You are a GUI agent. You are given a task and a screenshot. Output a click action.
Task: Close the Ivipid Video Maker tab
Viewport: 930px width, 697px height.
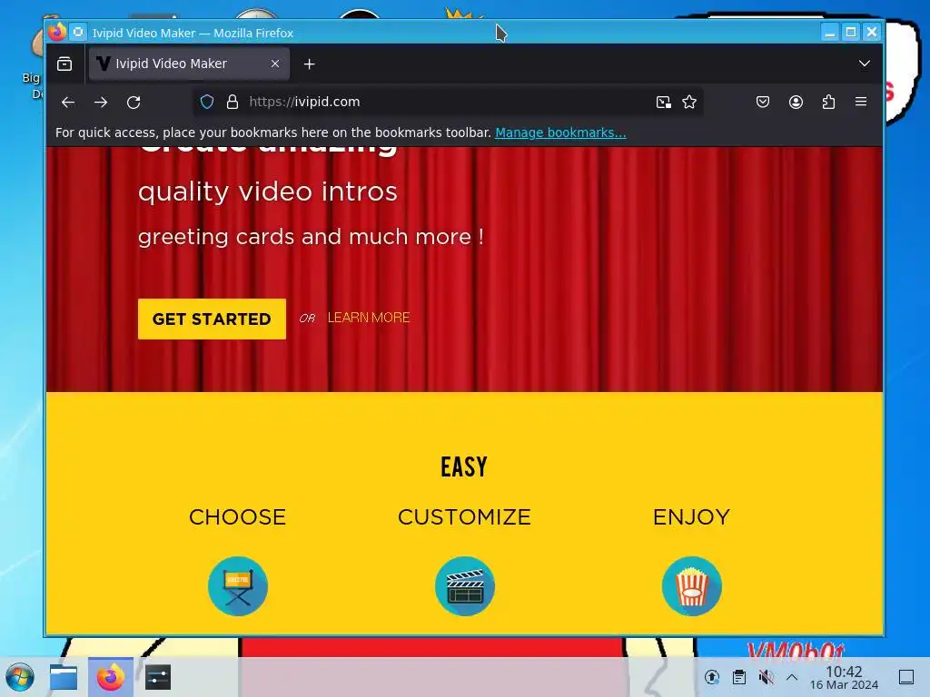click(x=275, y=64)
